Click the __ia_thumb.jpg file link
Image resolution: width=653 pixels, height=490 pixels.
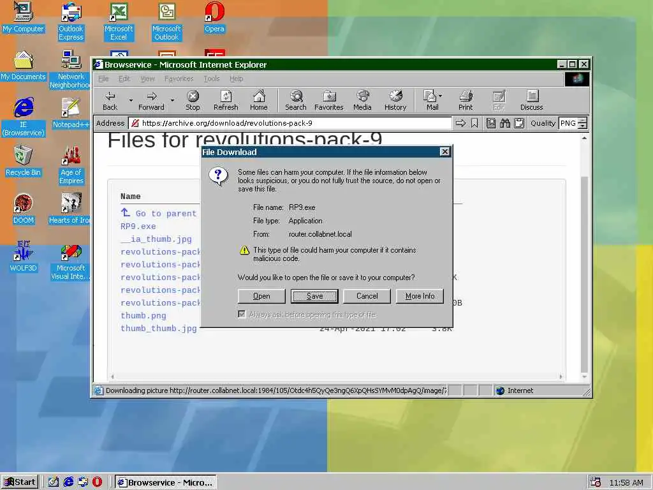156,239
